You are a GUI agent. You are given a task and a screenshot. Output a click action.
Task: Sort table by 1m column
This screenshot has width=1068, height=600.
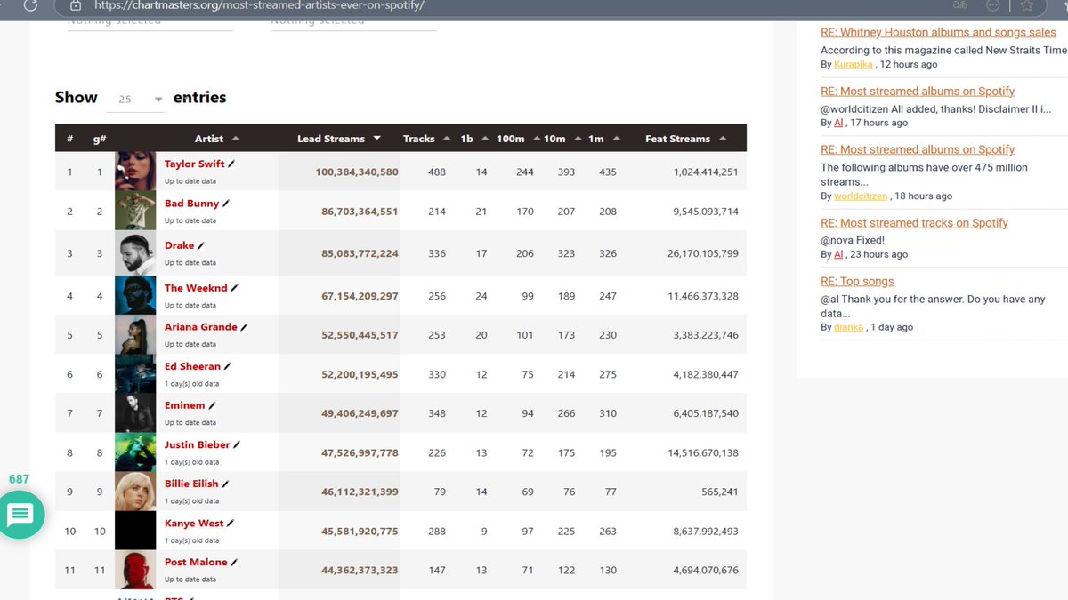[x=603, y=139]
